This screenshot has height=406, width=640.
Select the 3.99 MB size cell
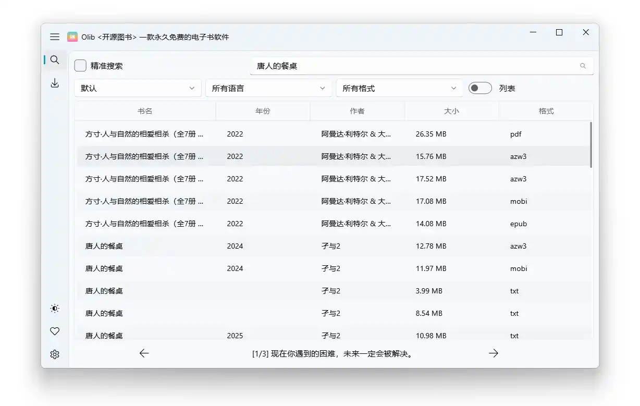tap(429, 291)
